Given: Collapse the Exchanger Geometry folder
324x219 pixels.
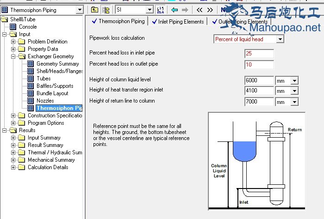Looking at the screenshot, I should [x=13, y=56].
